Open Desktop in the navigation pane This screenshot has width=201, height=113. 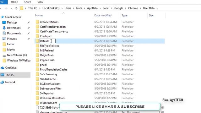tap(12, 22)
